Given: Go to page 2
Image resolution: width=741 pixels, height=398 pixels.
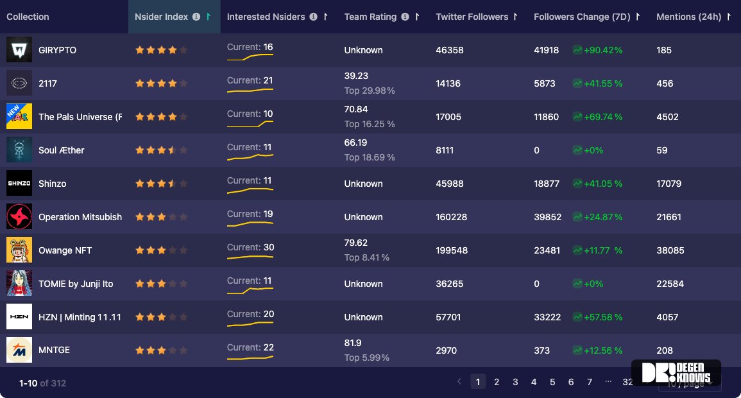Looking at the screenshot, I should tap(496, 382).
